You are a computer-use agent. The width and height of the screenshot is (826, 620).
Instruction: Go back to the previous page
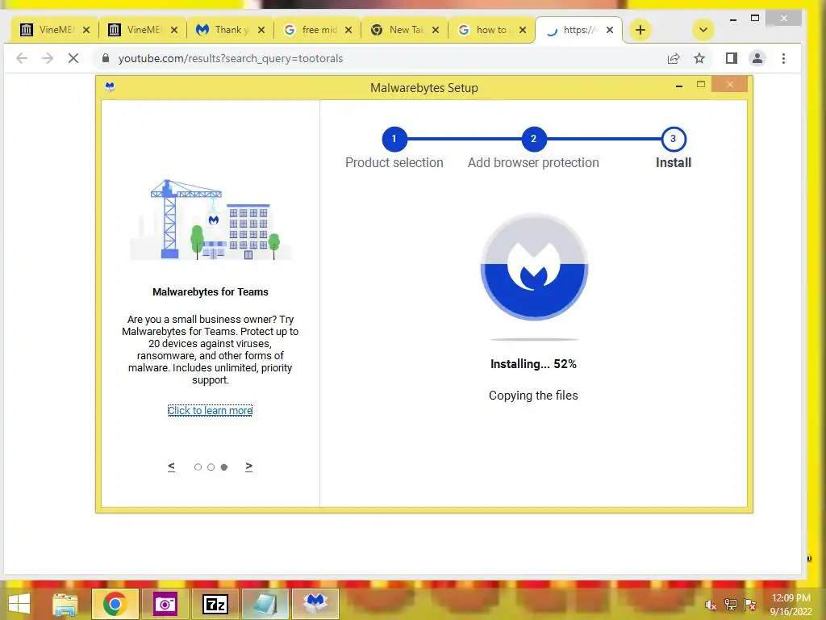(22, 58)
